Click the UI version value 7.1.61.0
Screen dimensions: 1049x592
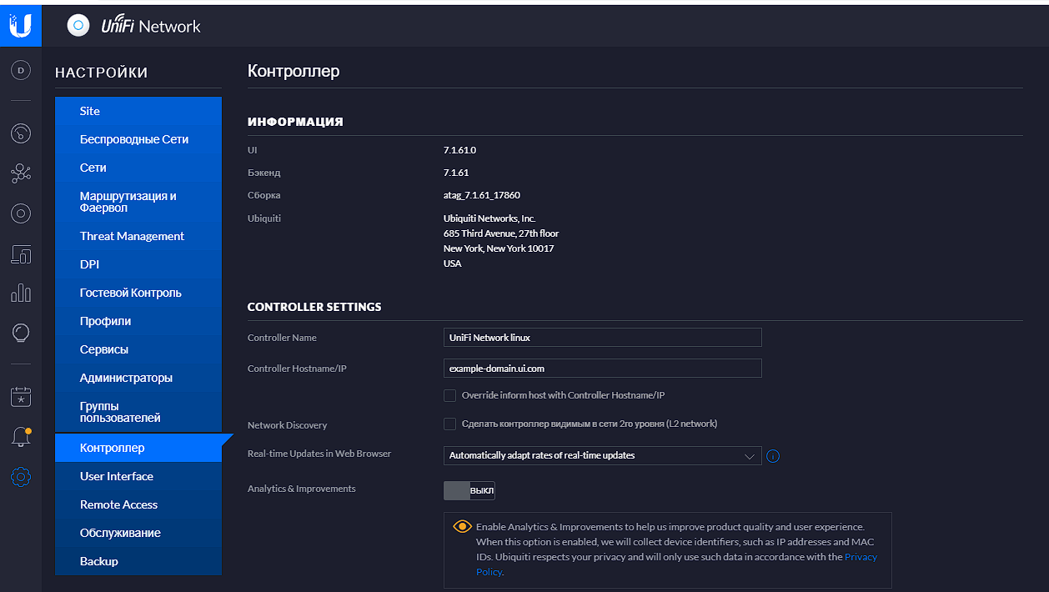tap(459, 150)
